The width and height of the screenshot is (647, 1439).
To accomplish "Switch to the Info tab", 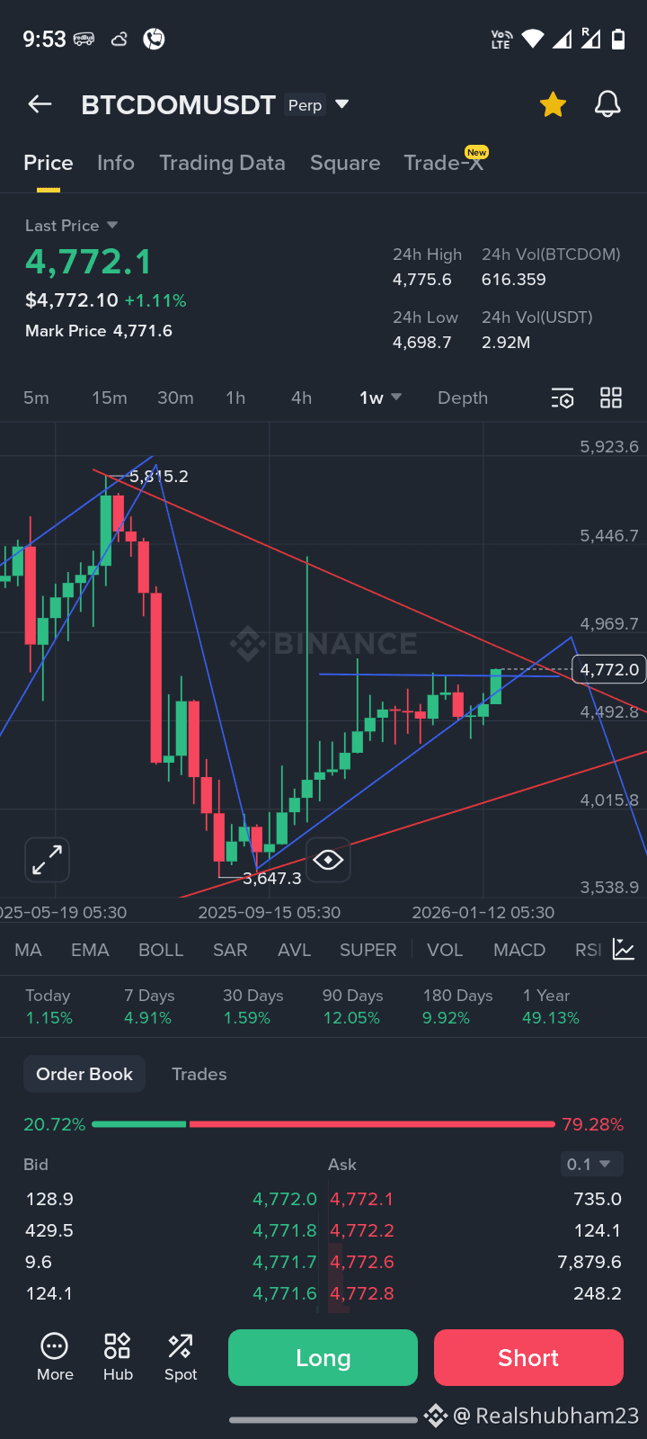I will tap(116, 163).
